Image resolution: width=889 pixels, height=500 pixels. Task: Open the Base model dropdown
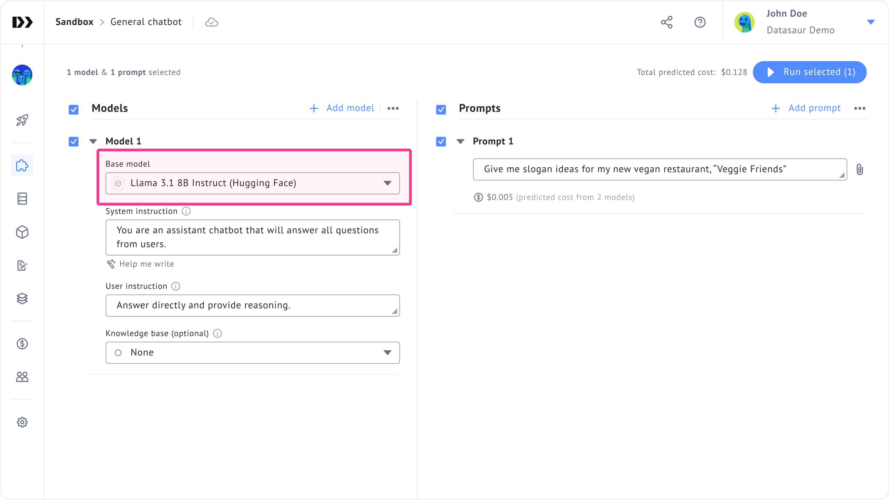coord(252,183)
